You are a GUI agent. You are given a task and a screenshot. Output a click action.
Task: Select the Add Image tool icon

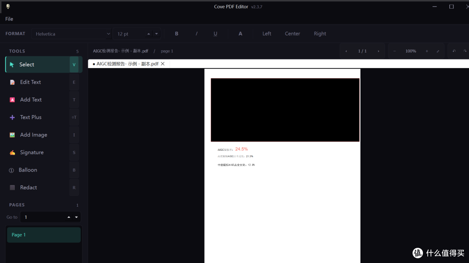[x=12, y=135]
